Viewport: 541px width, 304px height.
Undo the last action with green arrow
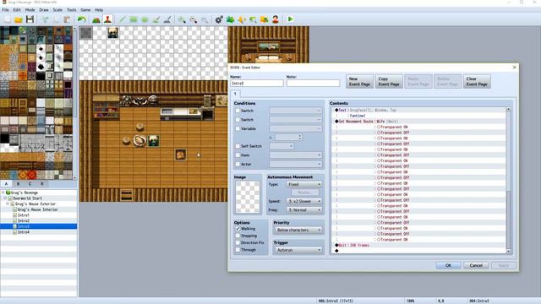[x=82, y=19]
